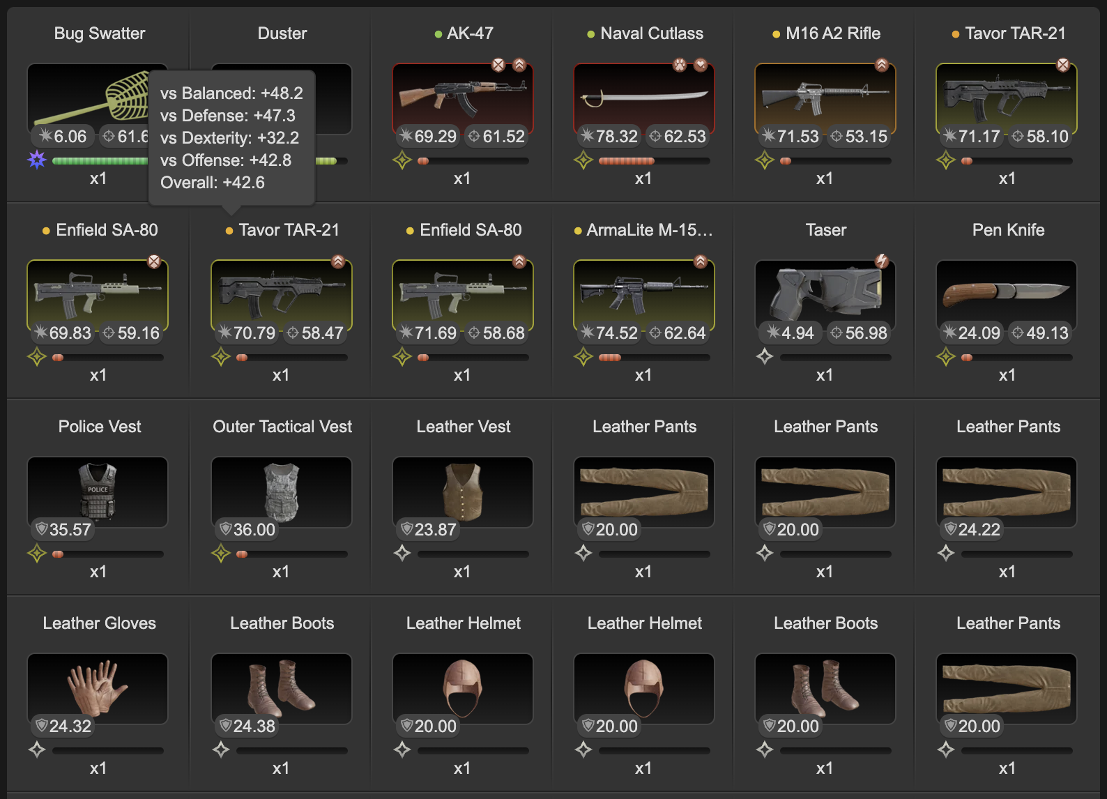Click the grey quality star under Leather Vest
1107x799 pixels.
coord(402,554)
